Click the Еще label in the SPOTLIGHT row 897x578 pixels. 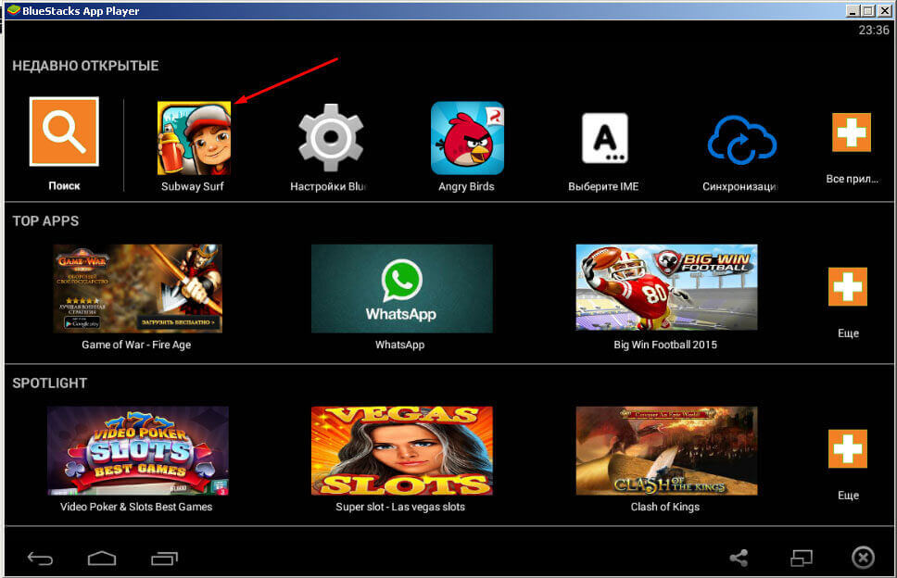(849, 496)
